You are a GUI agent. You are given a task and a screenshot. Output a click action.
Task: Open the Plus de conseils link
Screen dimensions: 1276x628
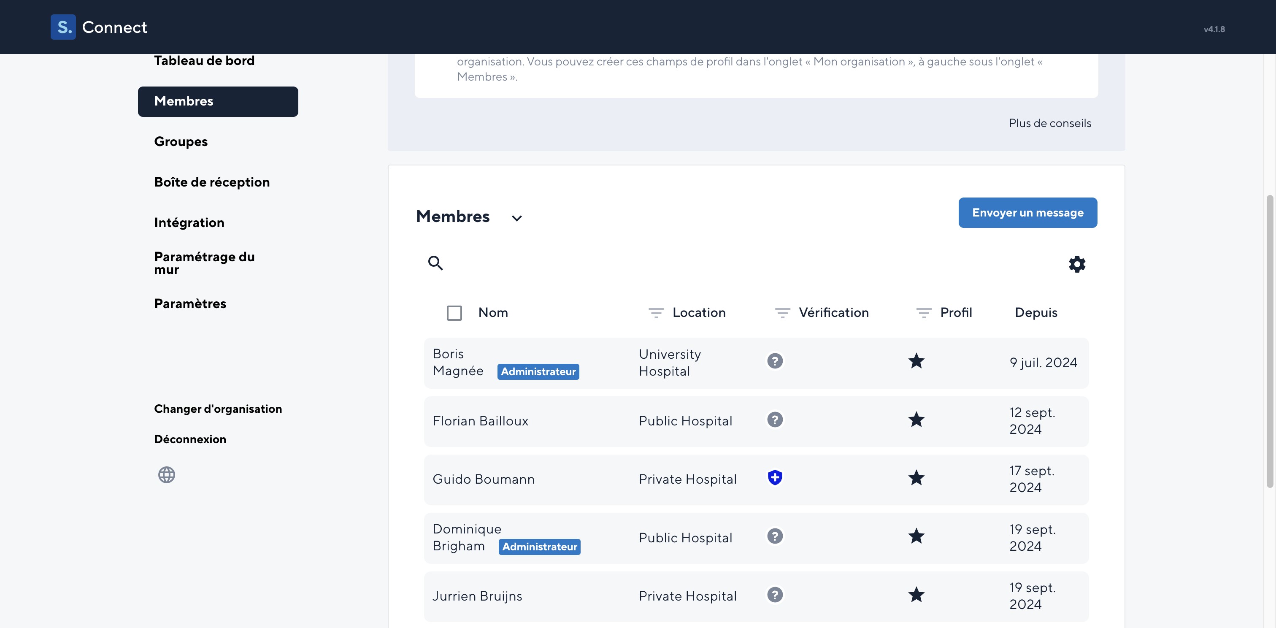1050,123
